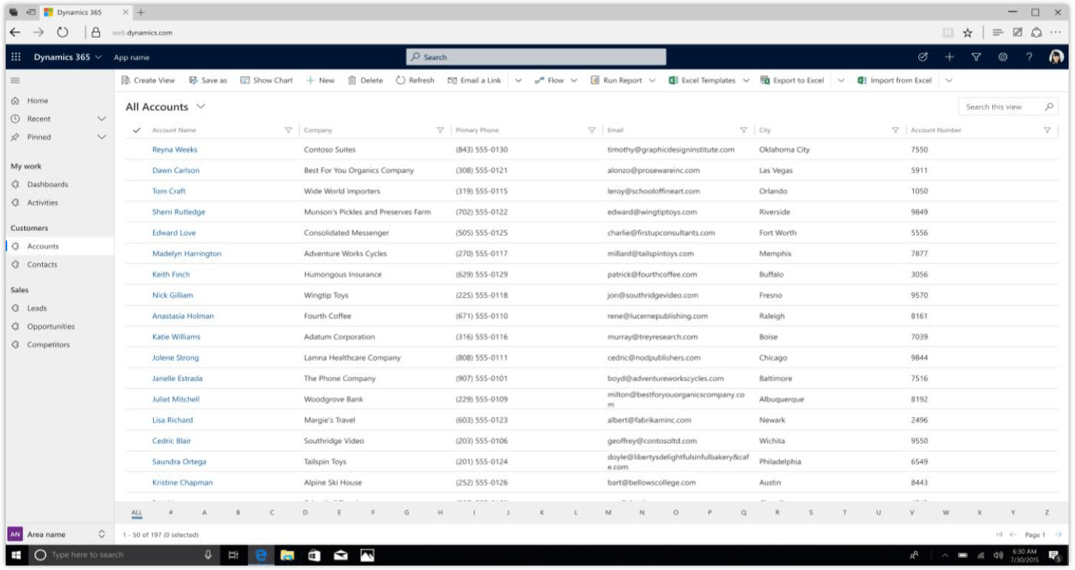Open the Kristine Chapman account
This screenshot has height=570, width=1075.
(x=182, y=482)
